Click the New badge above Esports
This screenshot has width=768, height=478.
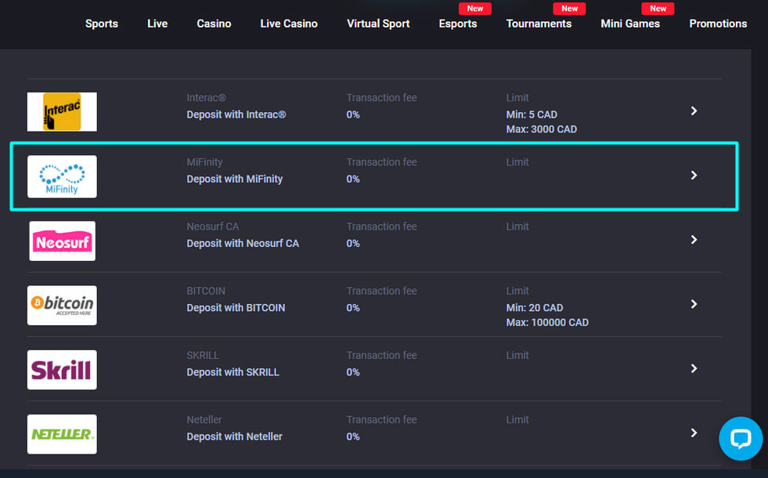(474, 9)
